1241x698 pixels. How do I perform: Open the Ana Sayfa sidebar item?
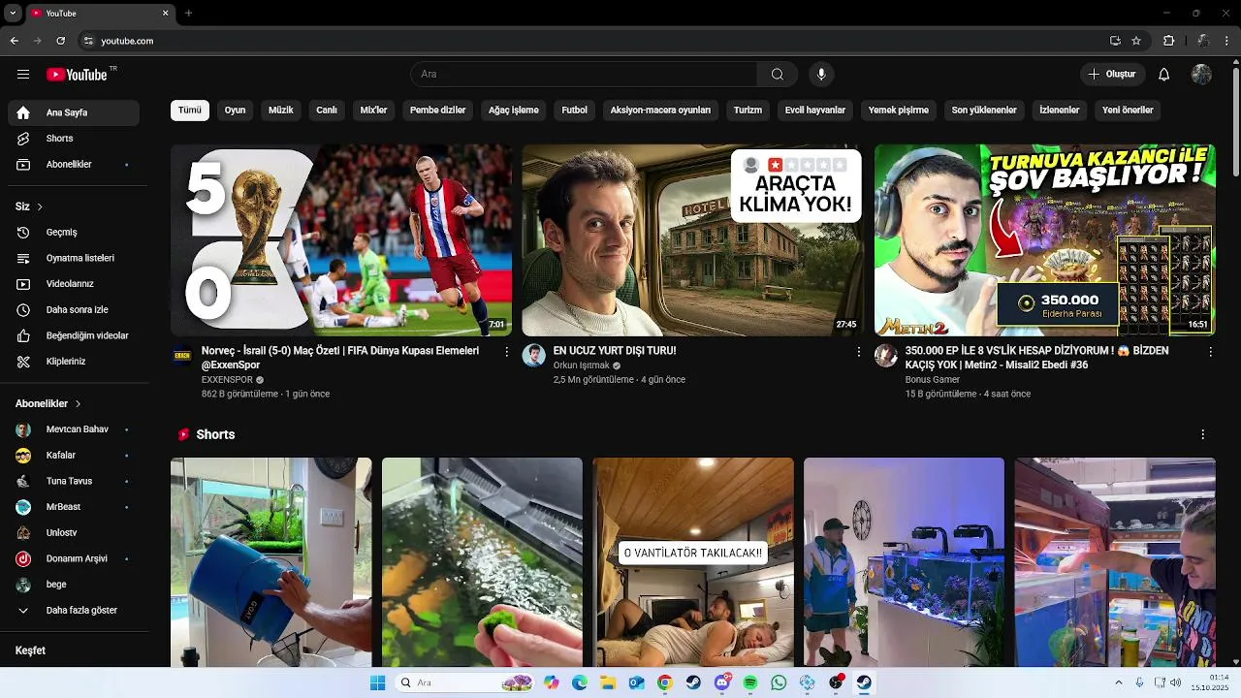tap(74, 112)
